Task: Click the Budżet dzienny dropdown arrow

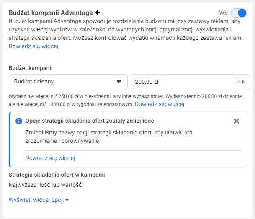Action: pos(119,82)
